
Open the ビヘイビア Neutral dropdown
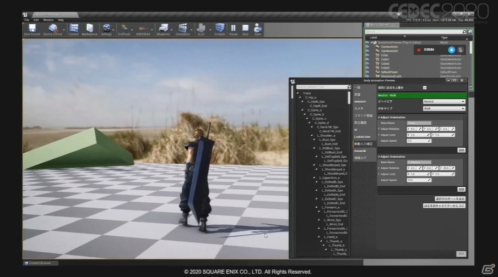(x=444, y=102)
